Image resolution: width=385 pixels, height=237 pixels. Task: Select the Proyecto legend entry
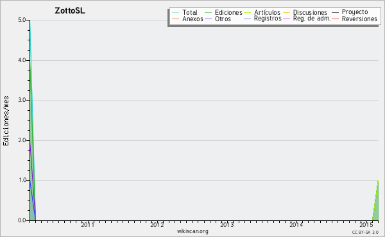[355, 12]
